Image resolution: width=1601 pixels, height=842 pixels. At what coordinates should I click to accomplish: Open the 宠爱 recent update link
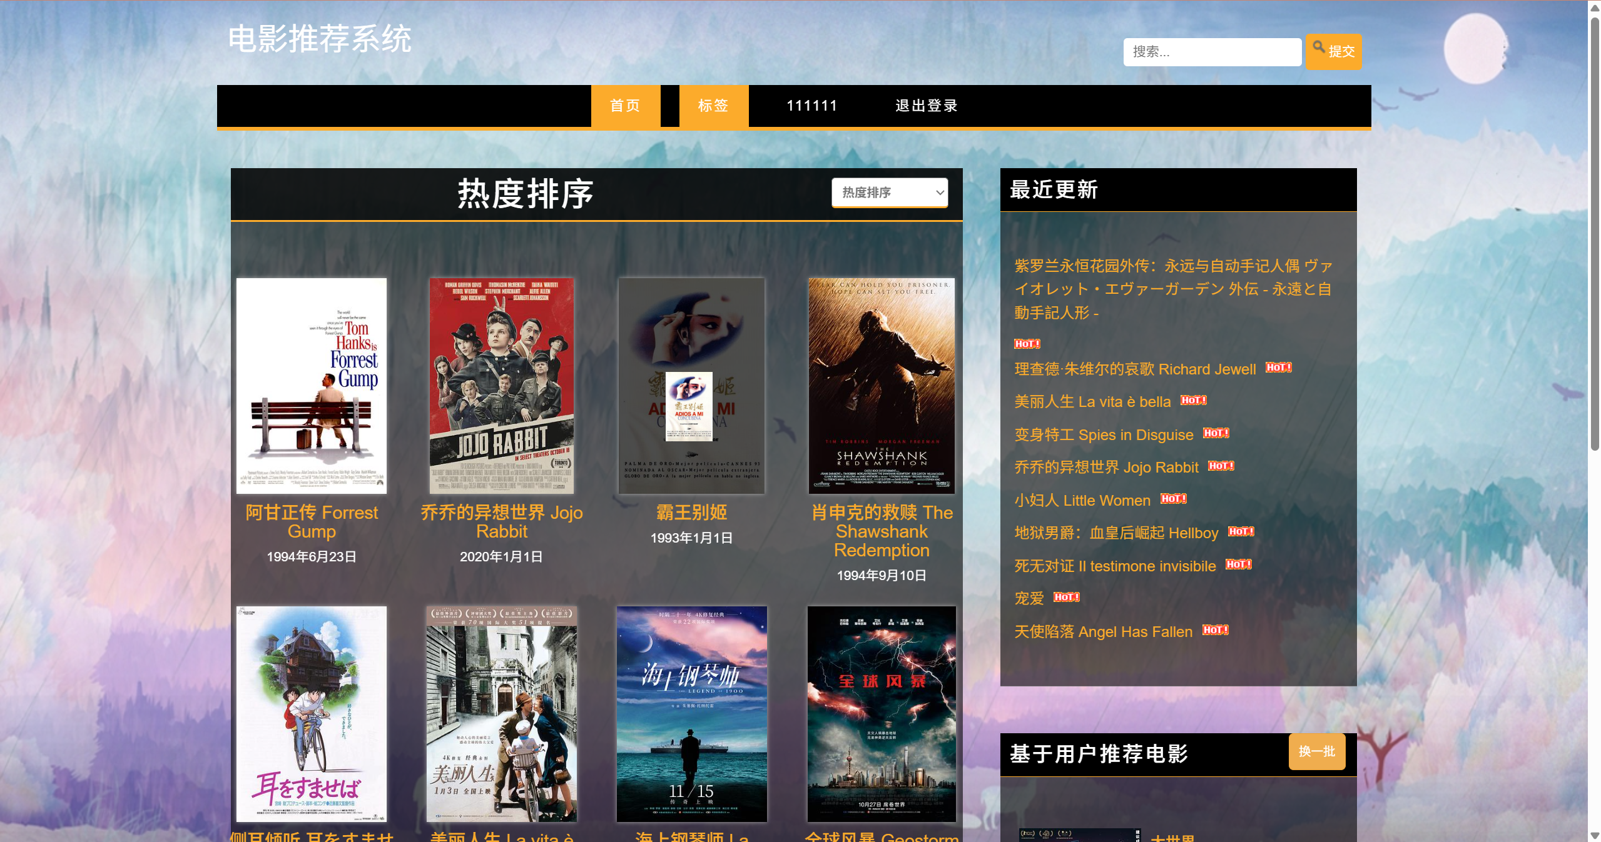(x=1029, y=599)
